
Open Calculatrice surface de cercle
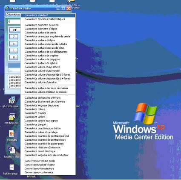coord(48,32)
